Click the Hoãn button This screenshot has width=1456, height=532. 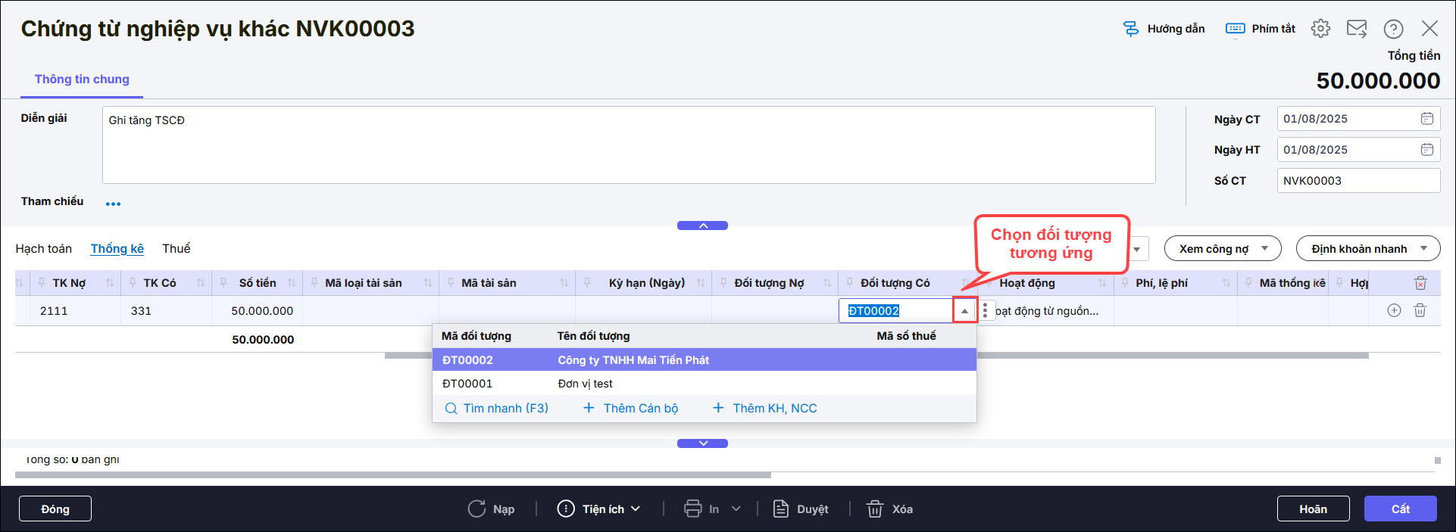click(x=1314, y=509)
